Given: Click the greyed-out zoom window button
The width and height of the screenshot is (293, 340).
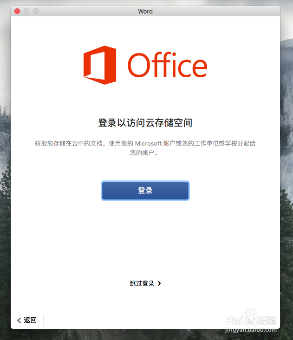Looking at the screenshot, I should tap(36, 11).
